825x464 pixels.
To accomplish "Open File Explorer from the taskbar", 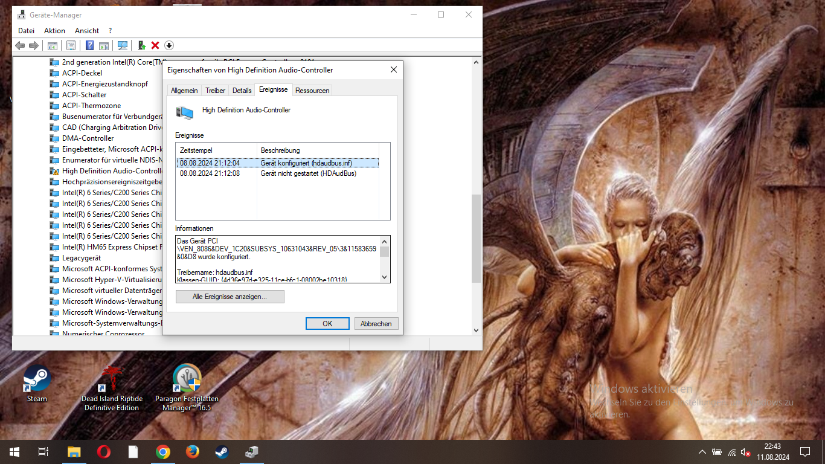I will [74, 452].
